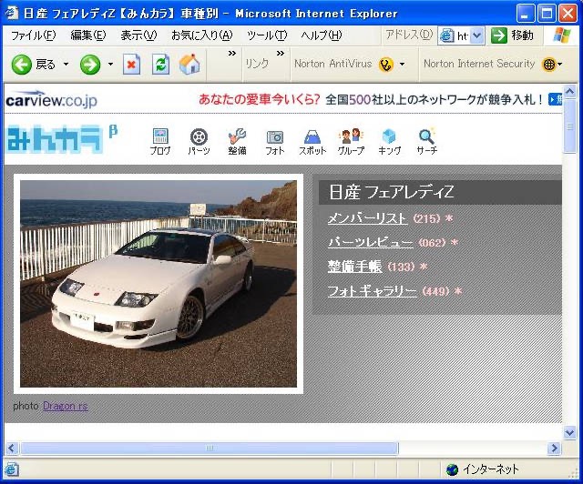Click the (449) photo count text
The image size is (583, 484).
[435, 291]
